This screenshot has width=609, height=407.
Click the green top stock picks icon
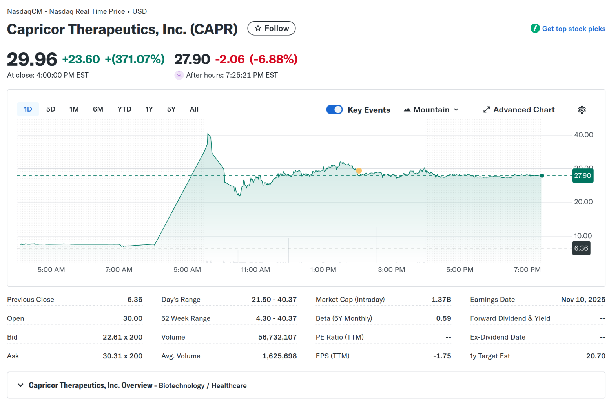[535, 28]
